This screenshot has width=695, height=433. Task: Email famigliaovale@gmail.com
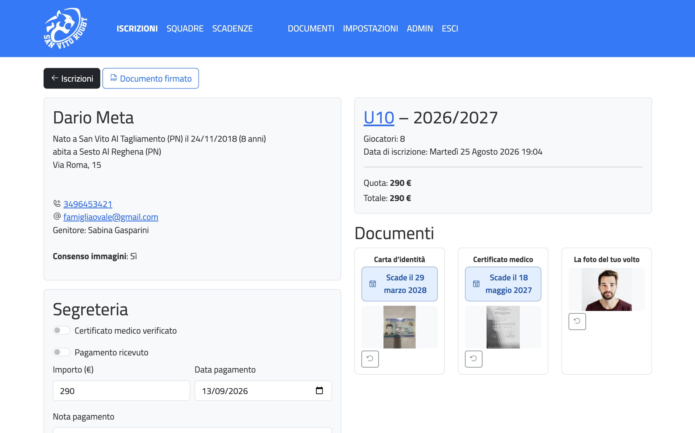[110, 217]
